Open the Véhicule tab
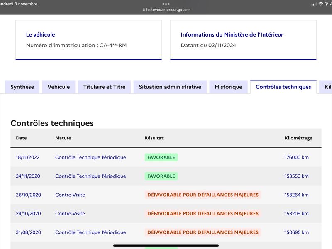This screenshot has height=249, width=332. 59,87
